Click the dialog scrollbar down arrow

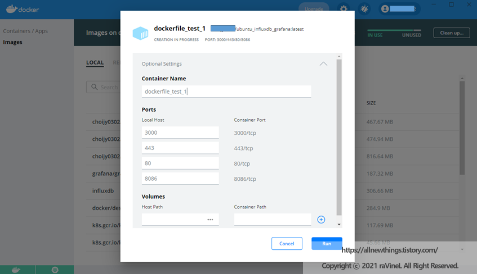pyautogui.click(x=339, y=225)
